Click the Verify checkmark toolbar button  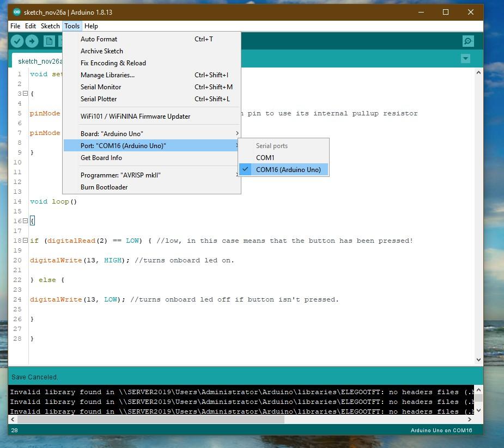[17, 41]
